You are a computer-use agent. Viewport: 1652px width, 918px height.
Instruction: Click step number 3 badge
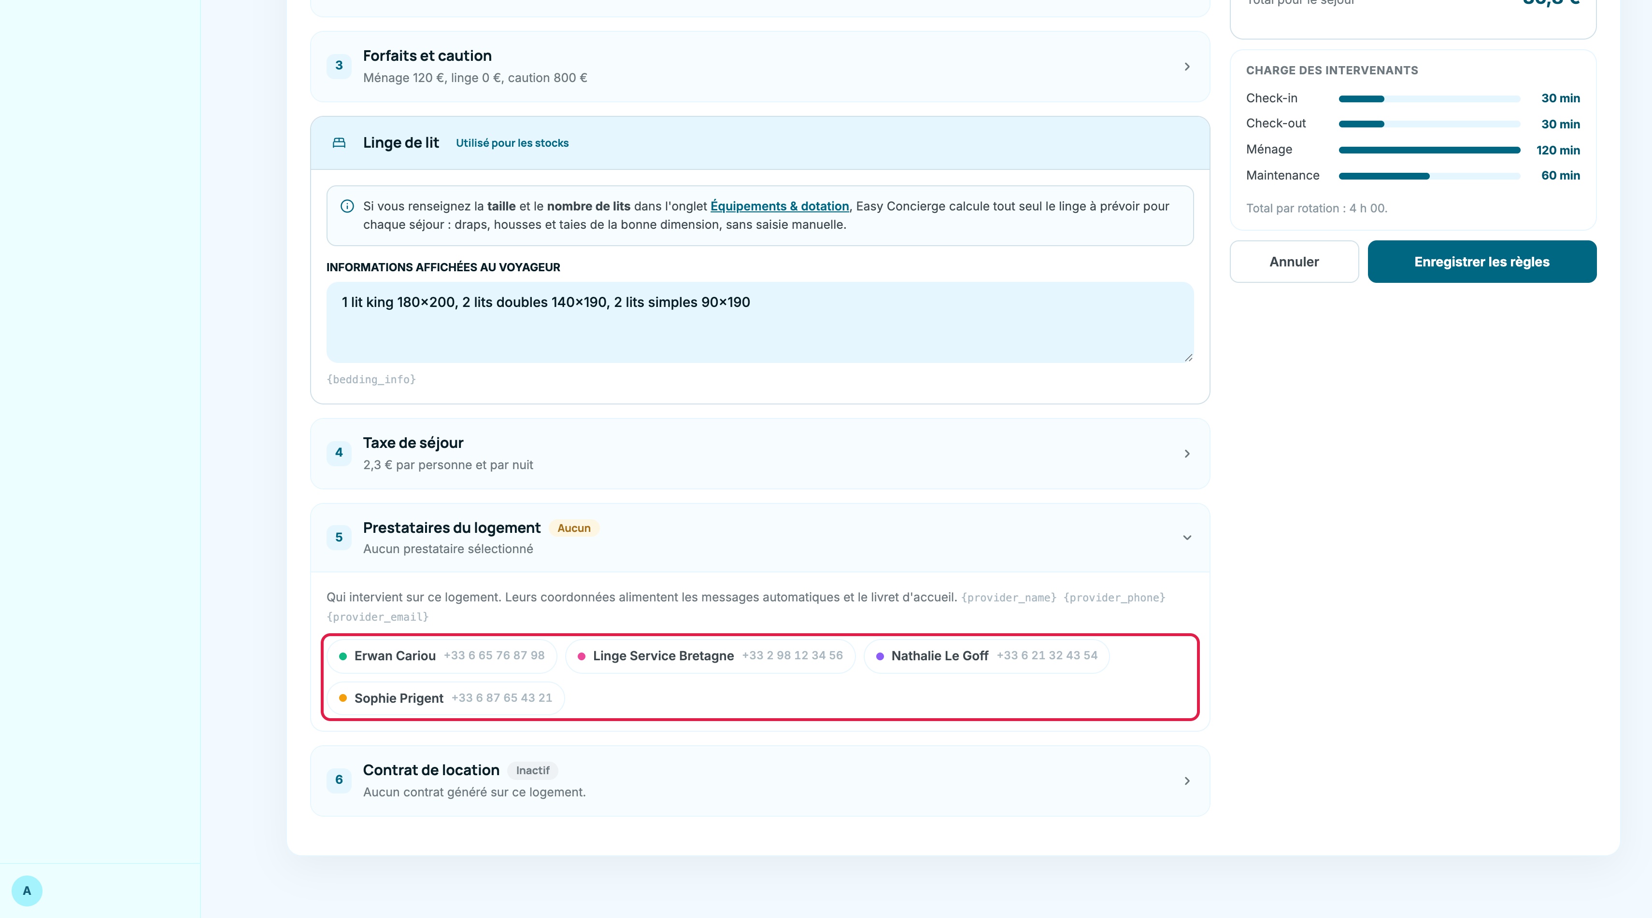click(339, 66)
